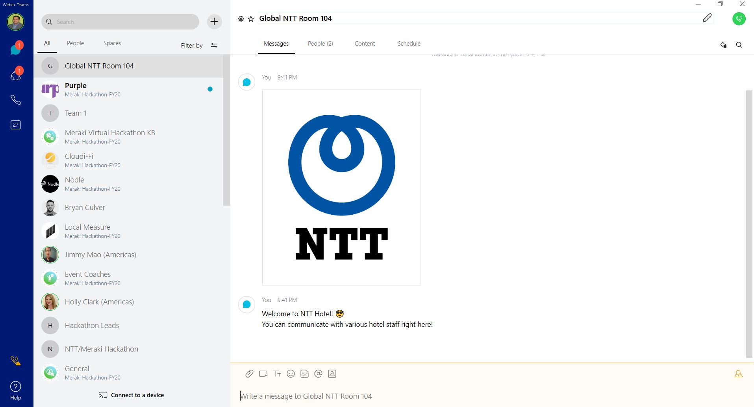Click your profile avatar

click(16, 22)
